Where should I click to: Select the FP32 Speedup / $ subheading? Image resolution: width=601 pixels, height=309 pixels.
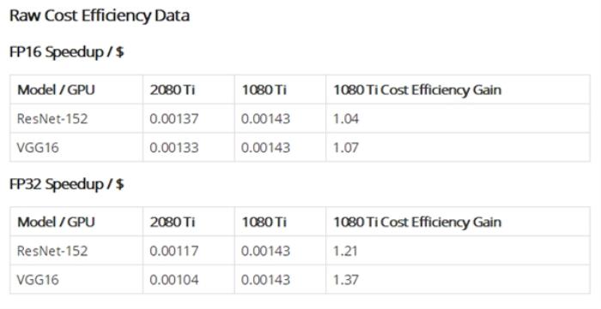click(x=66, y=184)
